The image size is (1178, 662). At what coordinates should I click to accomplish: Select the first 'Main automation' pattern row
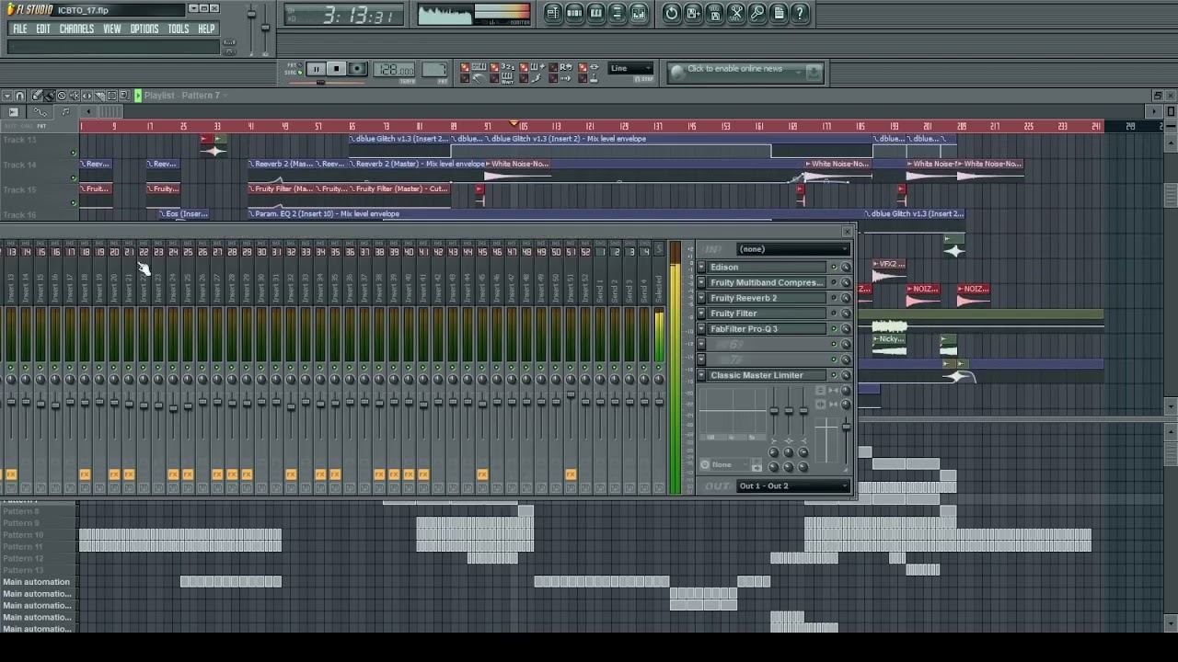(x=37, y=582)
